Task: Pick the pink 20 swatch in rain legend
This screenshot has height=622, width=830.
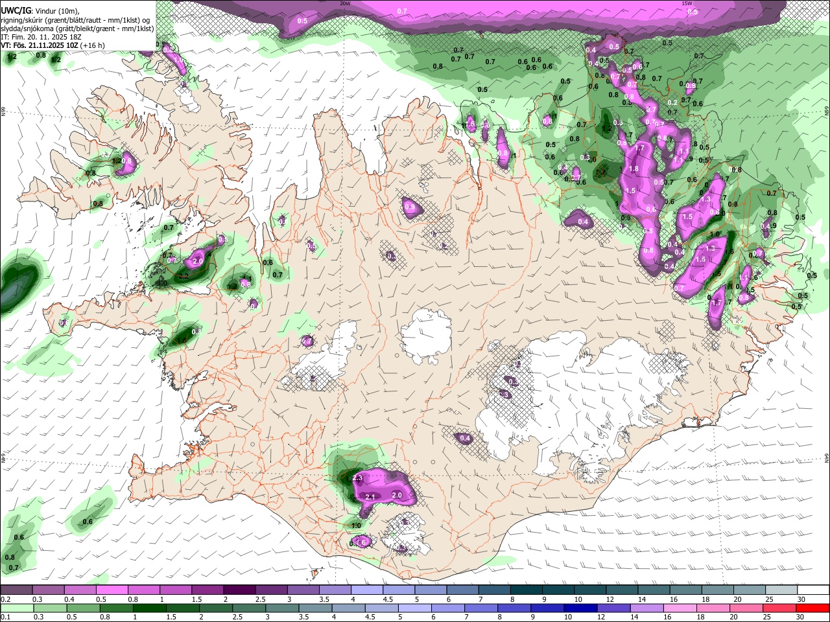Action: click(748, 608)
